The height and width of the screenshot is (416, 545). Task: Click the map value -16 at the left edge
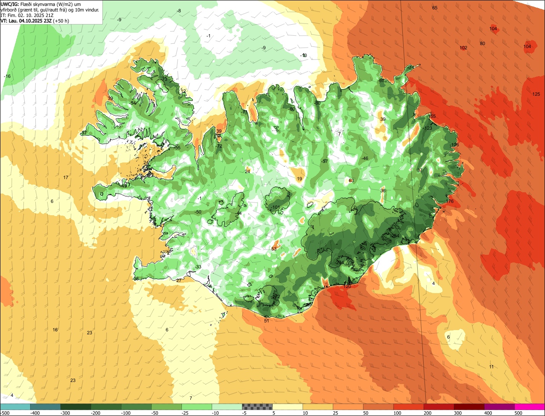(7, 76)
